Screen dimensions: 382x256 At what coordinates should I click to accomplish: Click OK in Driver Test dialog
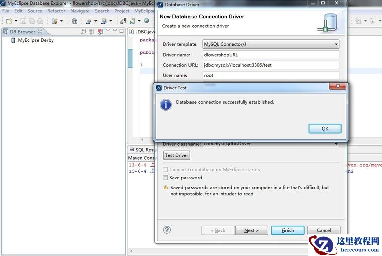[325, 129]
